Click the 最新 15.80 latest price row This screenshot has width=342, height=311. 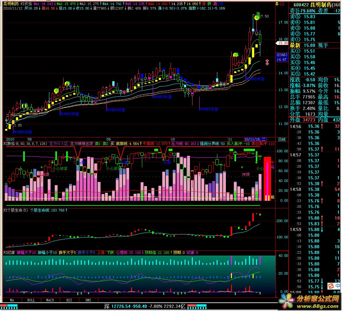click(x=303, y=46)
